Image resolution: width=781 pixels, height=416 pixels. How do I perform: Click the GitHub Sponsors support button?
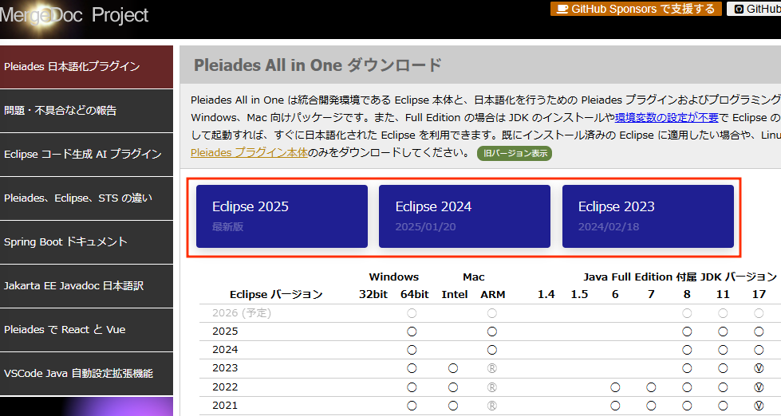click(636, 9)
